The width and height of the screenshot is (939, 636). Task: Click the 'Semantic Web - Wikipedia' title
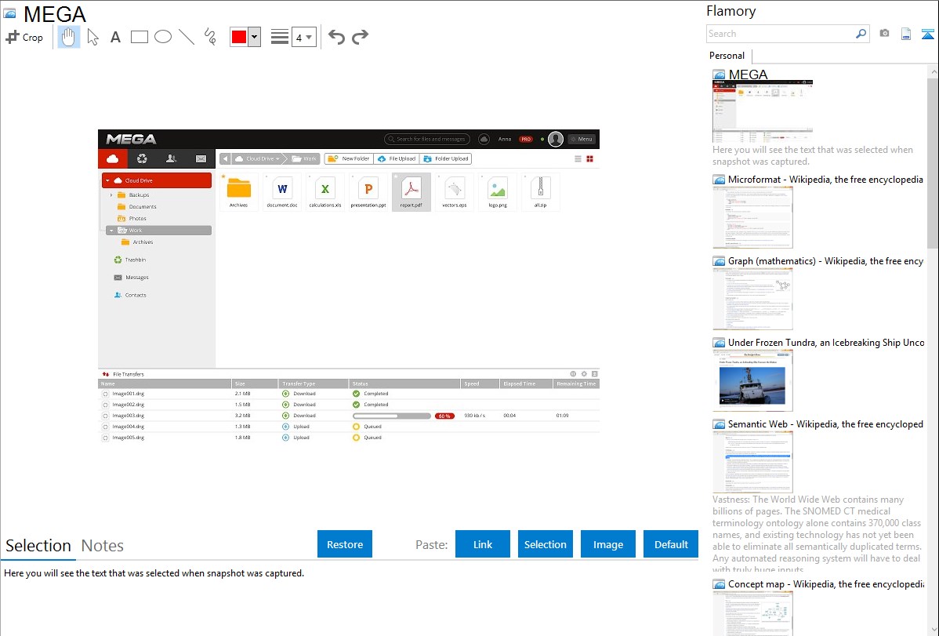point(825,424)
